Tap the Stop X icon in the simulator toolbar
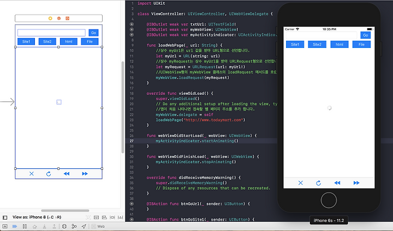Screen dimensions: 393x231 tap(301, 183)
